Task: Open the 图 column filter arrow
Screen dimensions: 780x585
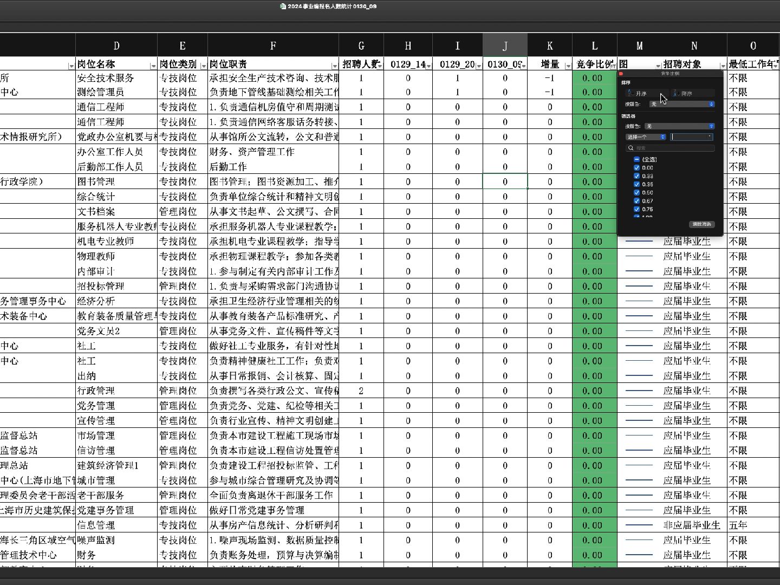Action: [658, 66]
